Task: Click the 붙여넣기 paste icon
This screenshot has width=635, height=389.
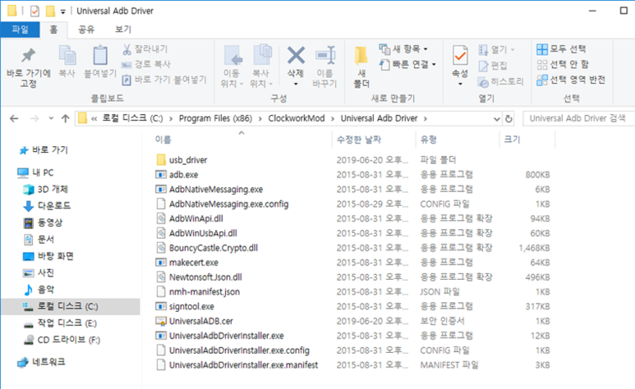Action: (x=100, y=55)
